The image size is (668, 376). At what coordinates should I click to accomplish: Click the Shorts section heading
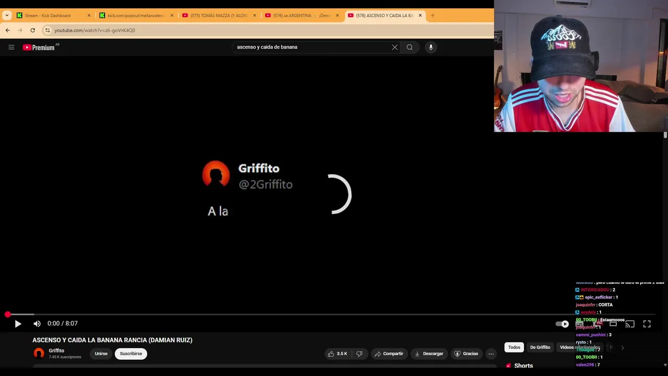(x=523, y=366)
